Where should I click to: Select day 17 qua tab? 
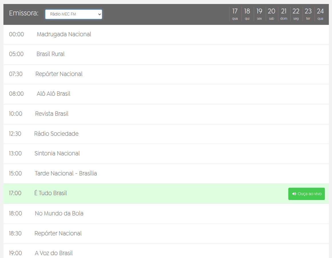click(x=235, y=14)
